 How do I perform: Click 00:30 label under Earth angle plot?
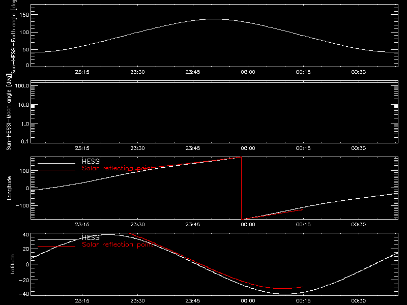pos(359,72)
